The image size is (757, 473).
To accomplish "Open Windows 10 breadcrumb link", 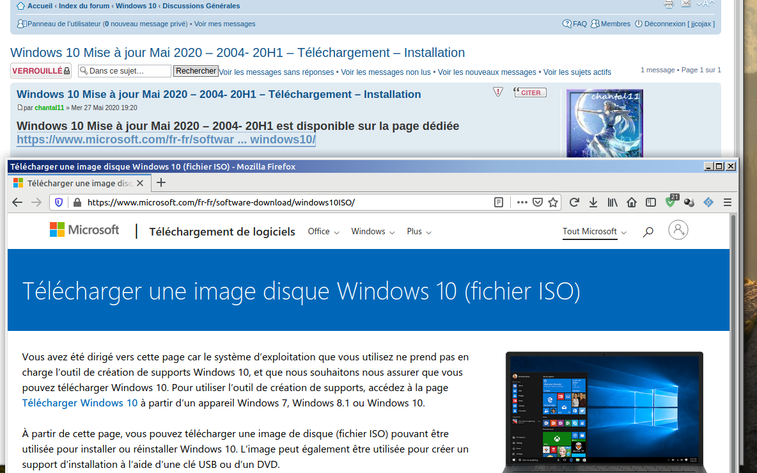I will pos(136,6).
